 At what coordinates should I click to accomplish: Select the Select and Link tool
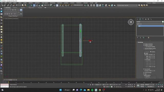[x=8, y=5]
